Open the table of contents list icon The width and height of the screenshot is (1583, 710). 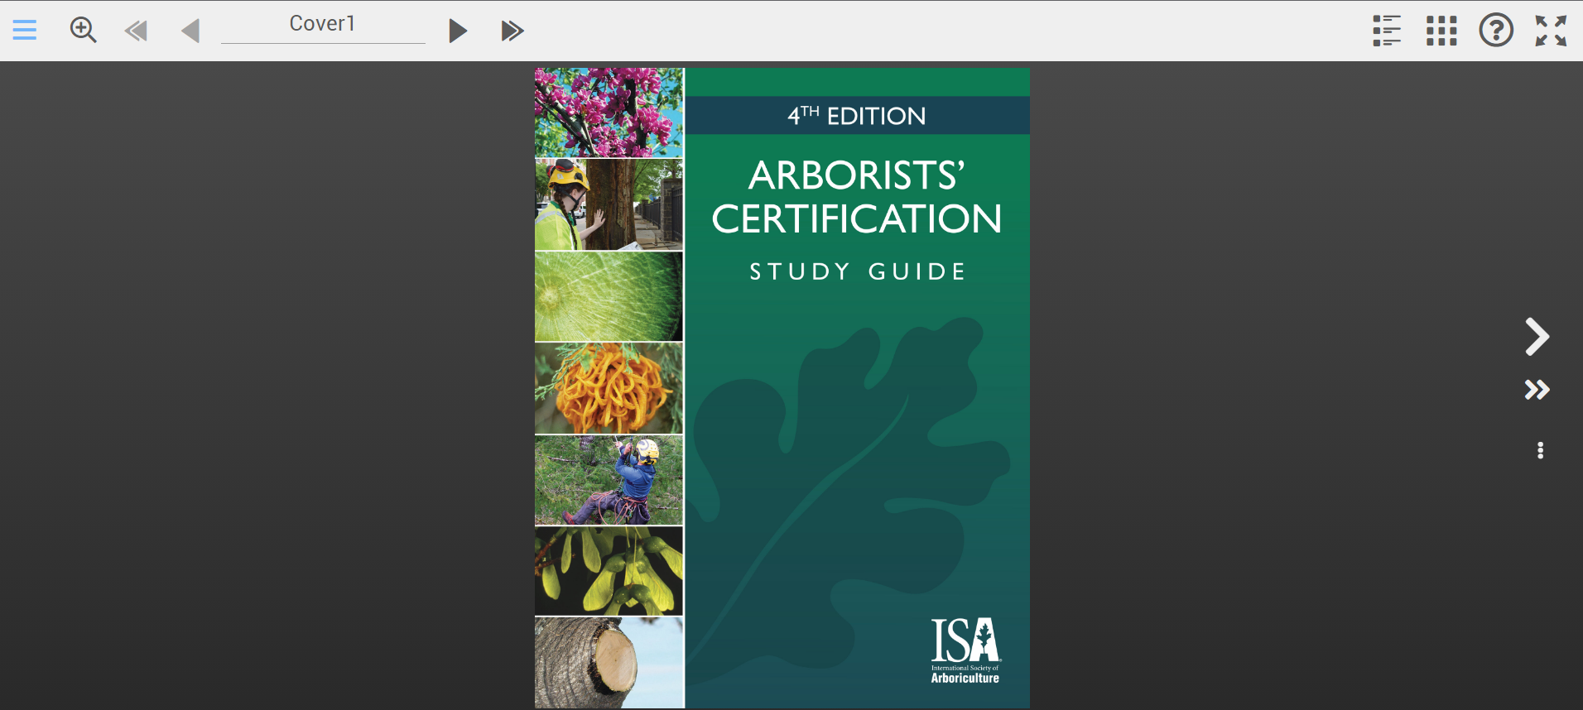1387,31
